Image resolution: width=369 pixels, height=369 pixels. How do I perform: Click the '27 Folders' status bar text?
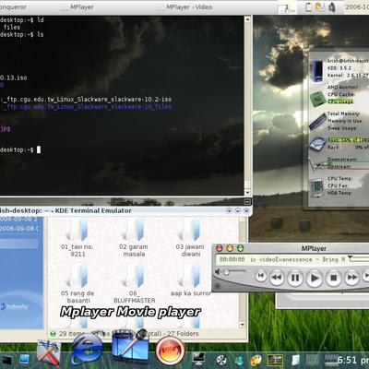[183, 334]
